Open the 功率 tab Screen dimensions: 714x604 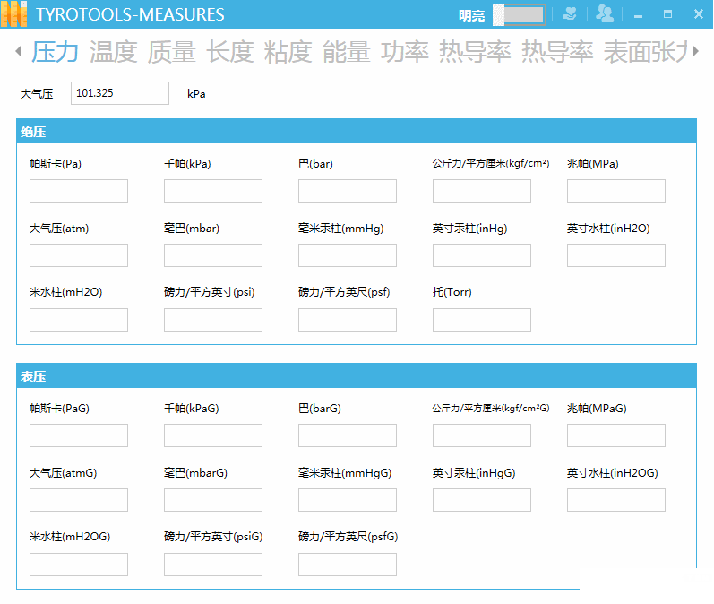click(x=405, y=52)
